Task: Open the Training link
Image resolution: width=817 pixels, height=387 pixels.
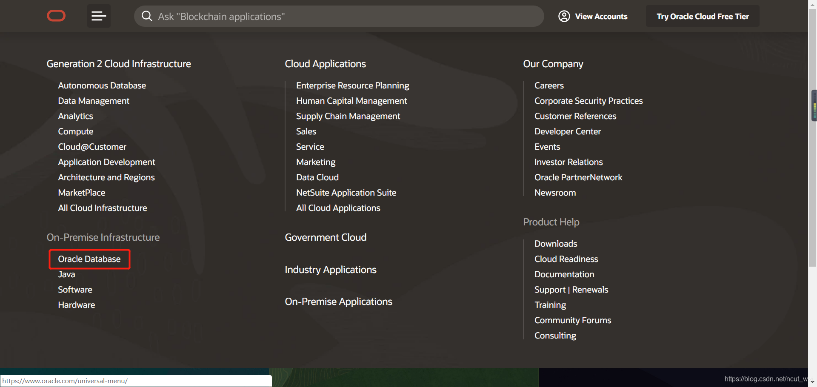Action: tap(551, 305)
